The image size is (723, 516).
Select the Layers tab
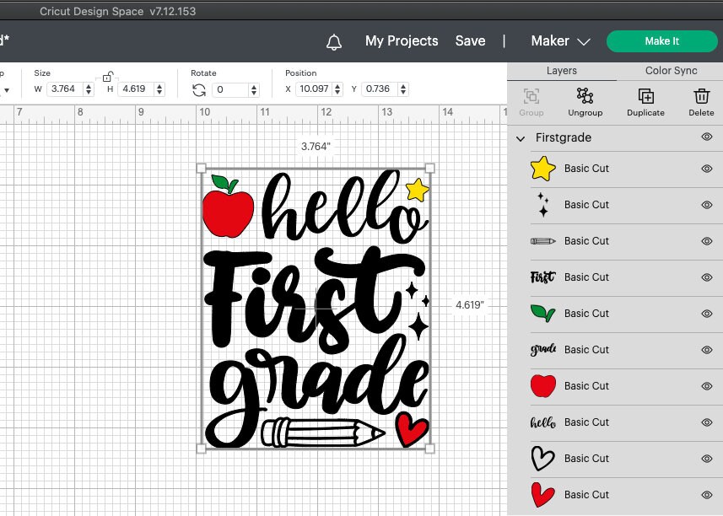point(561,70)
